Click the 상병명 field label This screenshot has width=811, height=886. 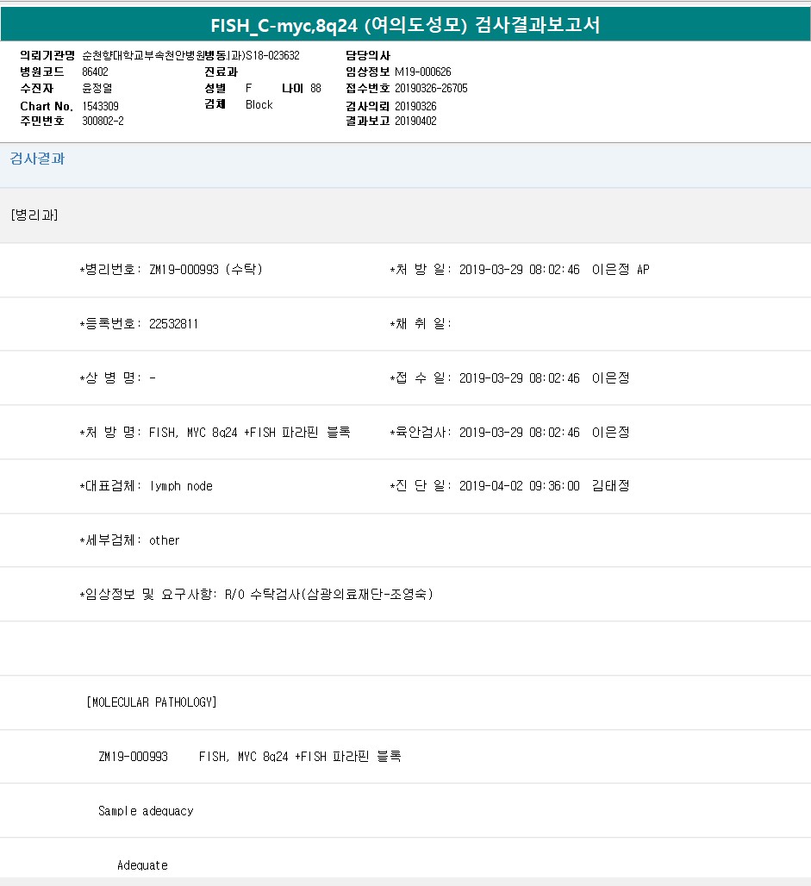pyautogui.click(x=111, y=378)
